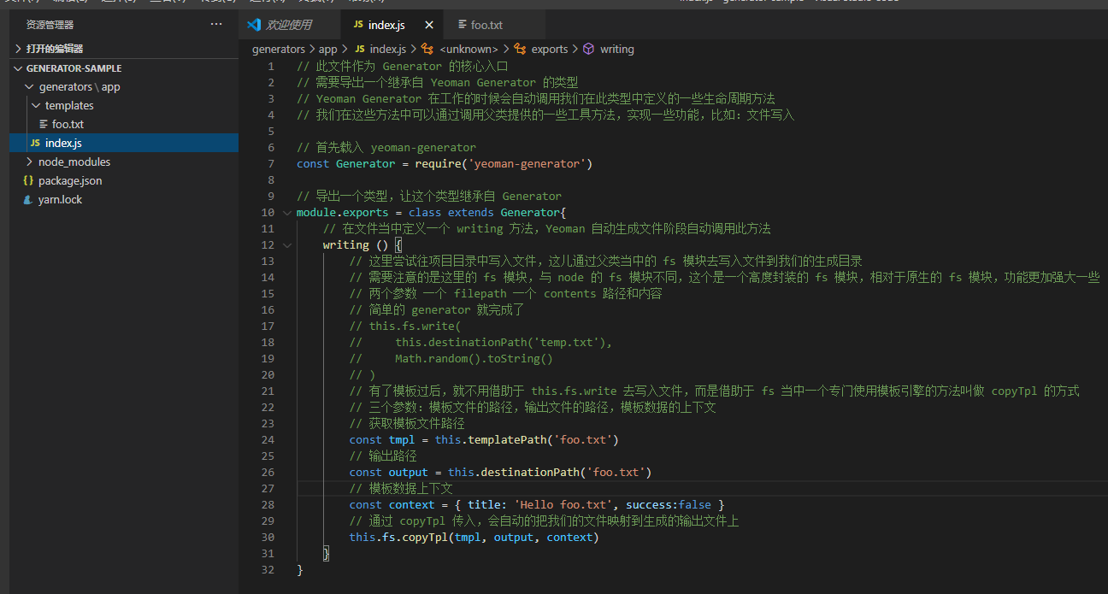1108x594 pixels.
Task: Click the JS icon beside index.js in tree
Action: point(35,143)
